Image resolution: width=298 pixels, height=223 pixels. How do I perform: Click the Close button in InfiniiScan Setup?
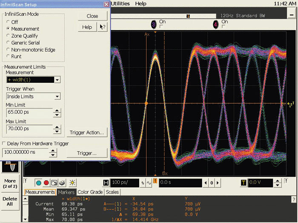92,16
